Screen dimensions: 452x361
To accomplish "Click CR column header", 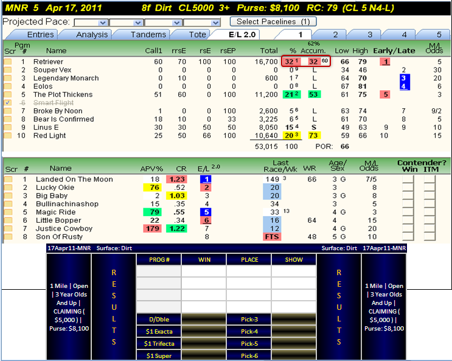I will [x=181, y=169].
